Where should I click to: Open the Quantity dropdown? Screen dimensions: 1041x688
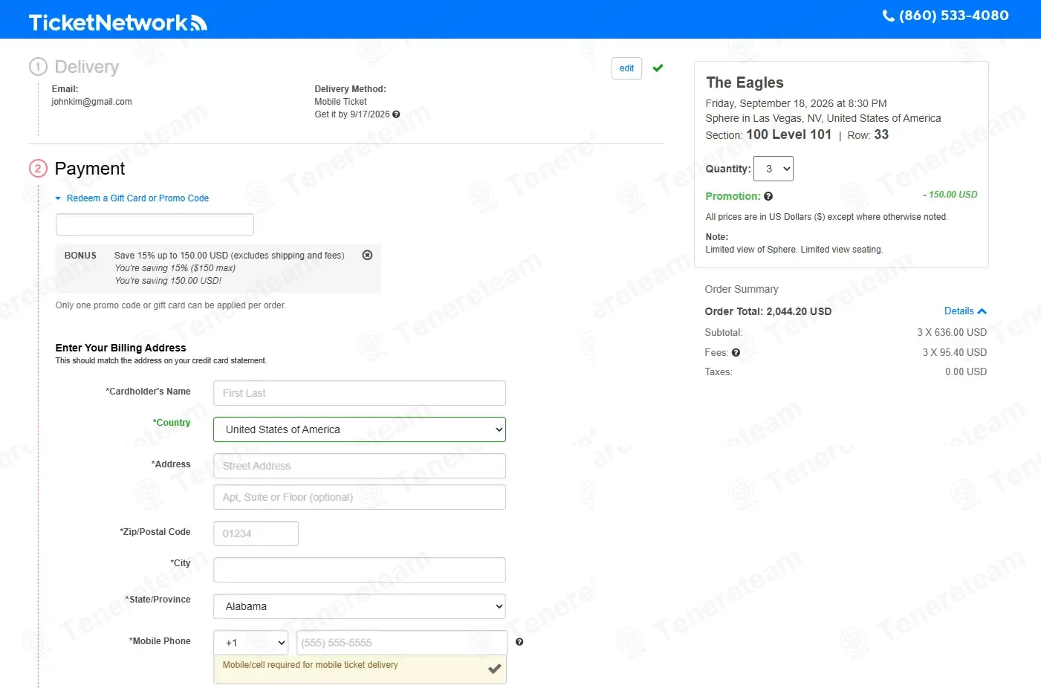[774, 169]
